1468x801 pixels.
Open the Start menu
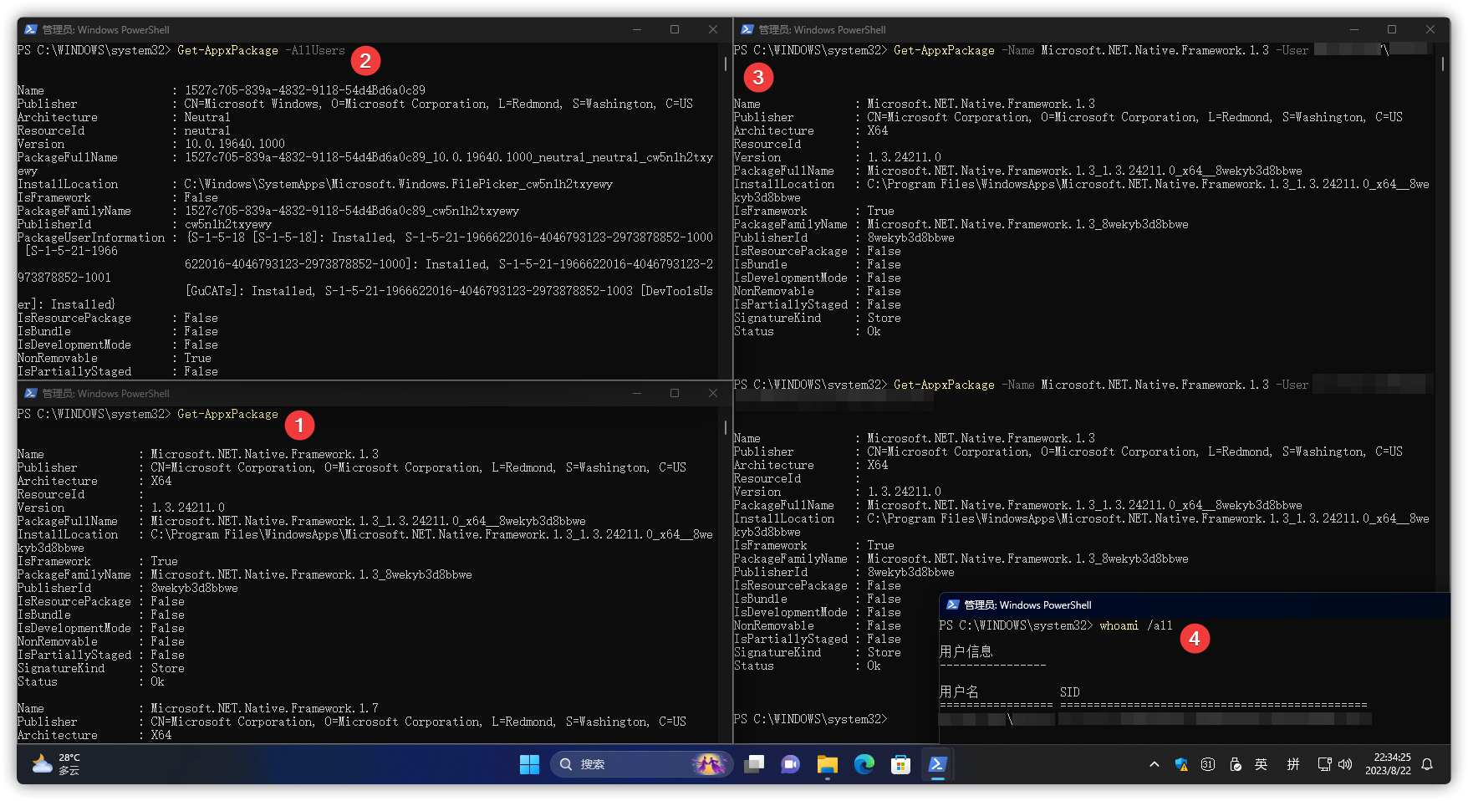click(529, 764)
